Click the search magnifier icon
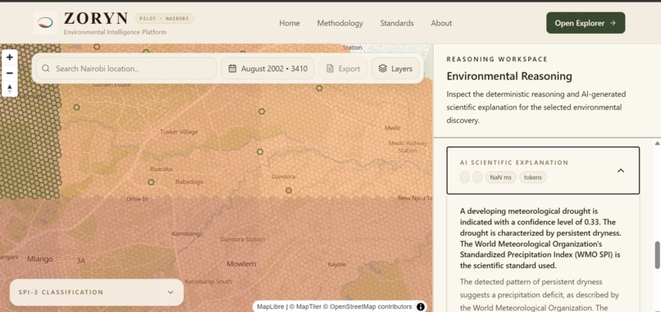The height and width of the screenshot is (312, 661). tap(46, 69)
